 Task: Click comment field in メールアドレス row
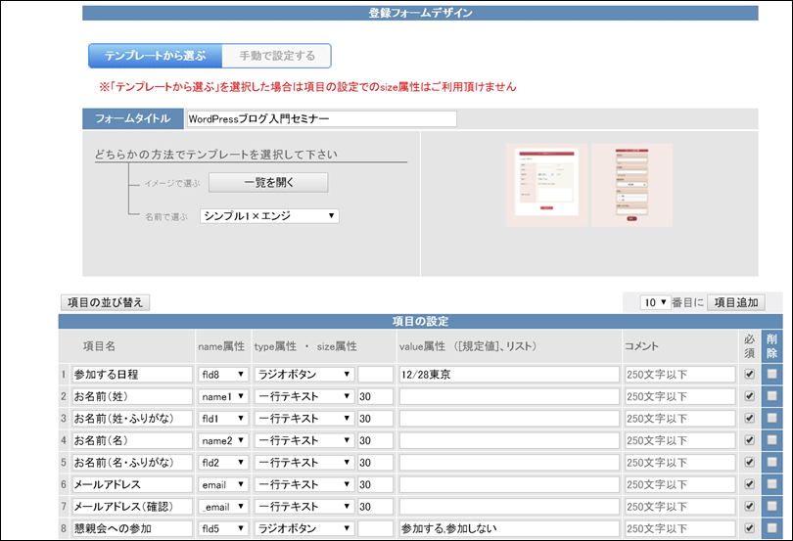pyautogui.click(x=679, y=484)
